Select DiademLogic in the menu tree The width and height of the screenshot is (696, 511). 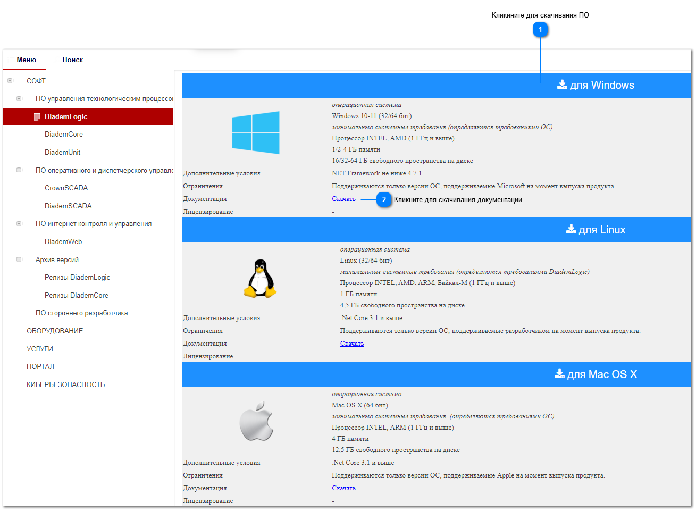(x=88, y=116)
